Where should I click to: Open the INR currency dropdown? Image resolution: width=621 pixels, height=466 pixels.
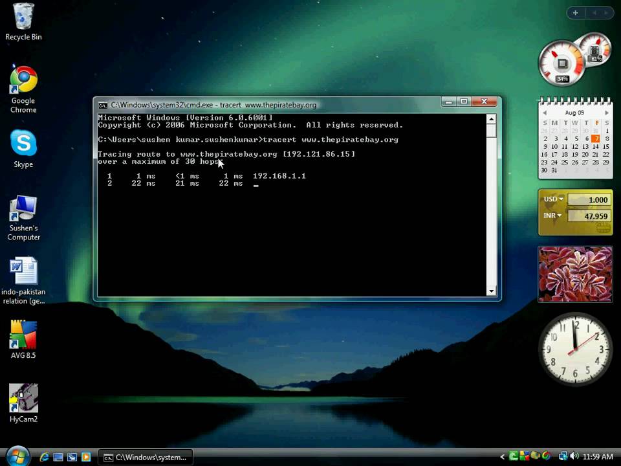coord(553,216)
